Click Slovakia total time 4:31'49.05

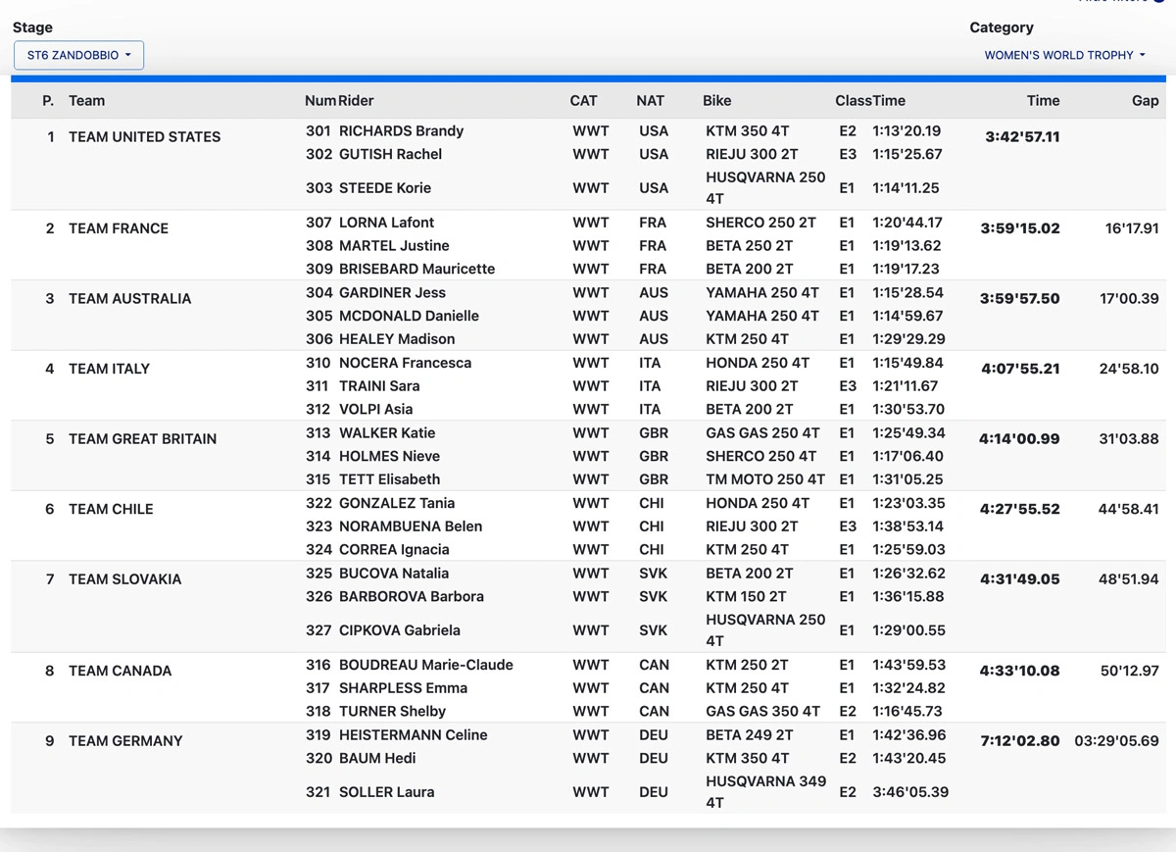1020,579
